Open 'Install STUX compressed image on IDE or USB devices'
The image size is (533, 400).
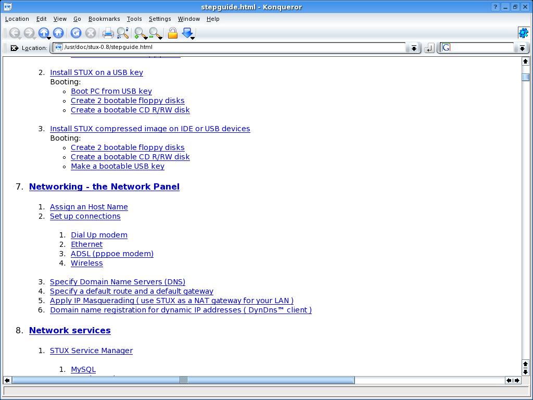(150, 129)
